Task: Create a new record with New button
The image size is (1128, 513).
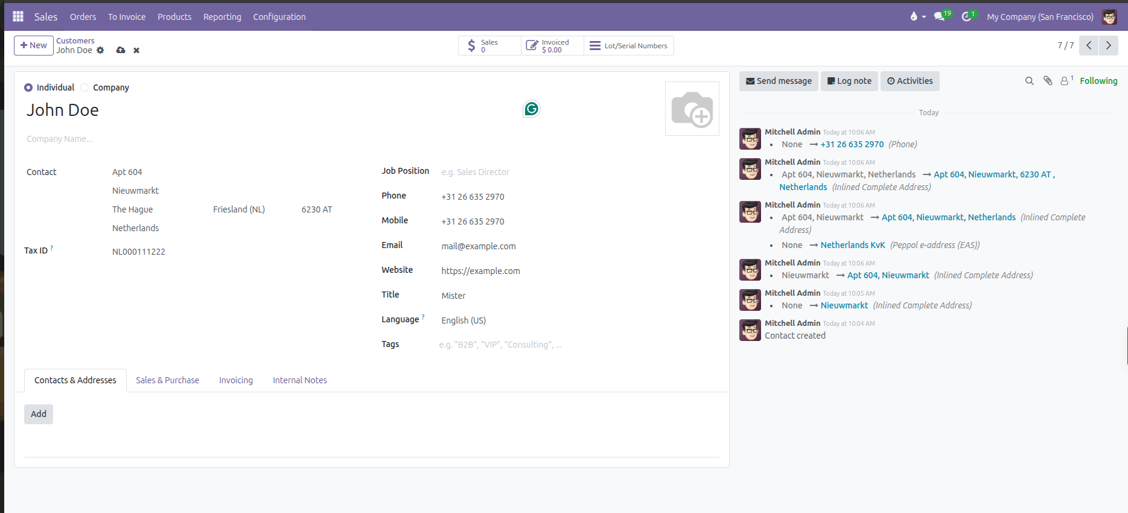Action: coord(34,45)
